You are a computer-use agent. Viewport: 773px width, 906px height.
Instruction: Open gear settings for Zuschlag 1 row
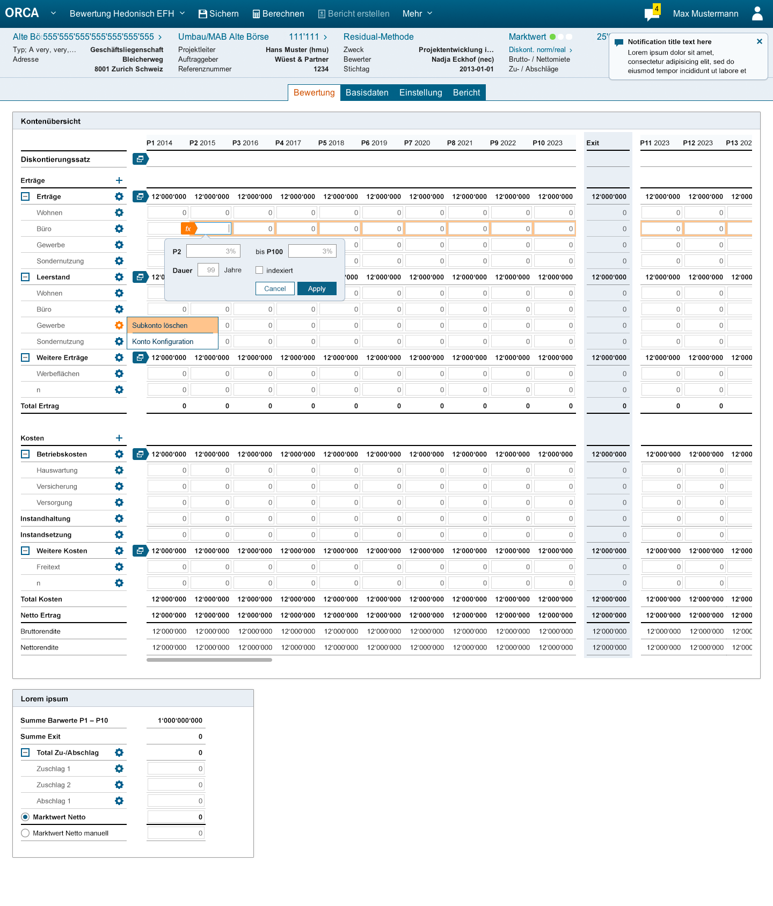[x=119, y=769]
